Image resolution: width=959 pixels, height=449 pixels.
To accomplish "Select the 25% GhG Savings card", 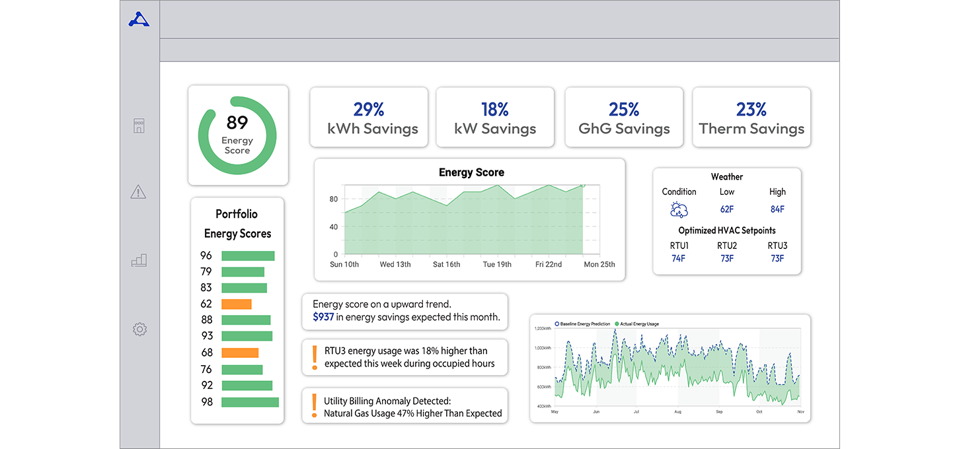I will [x=623, y=117].
